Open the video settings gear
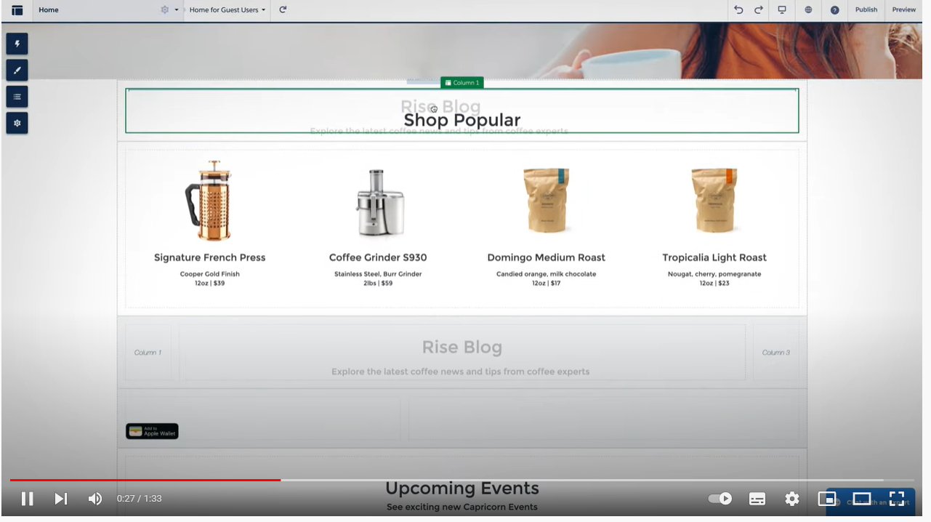The width and height of the screenshot is (931, 522). [792, 499]
